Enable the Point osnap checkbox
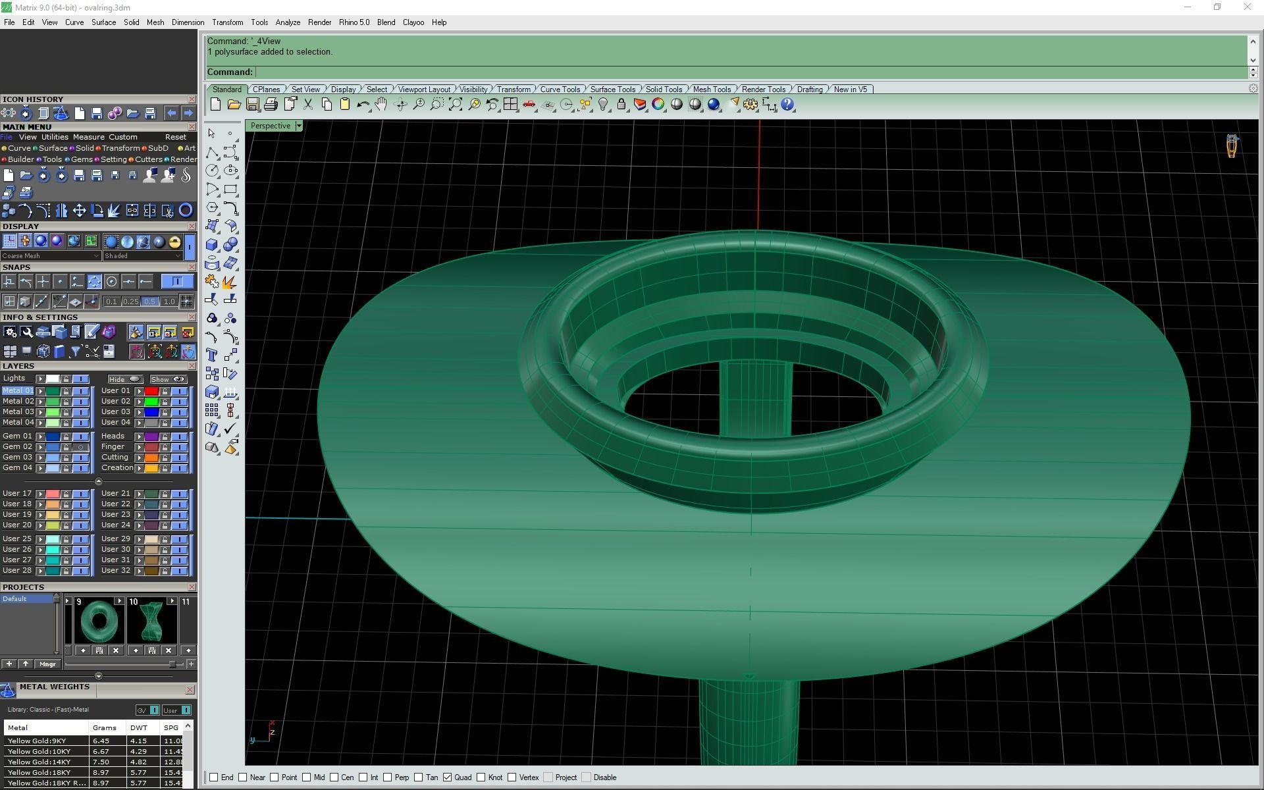The width and height of the screenshot is (1264, 790). coord(275,777)
